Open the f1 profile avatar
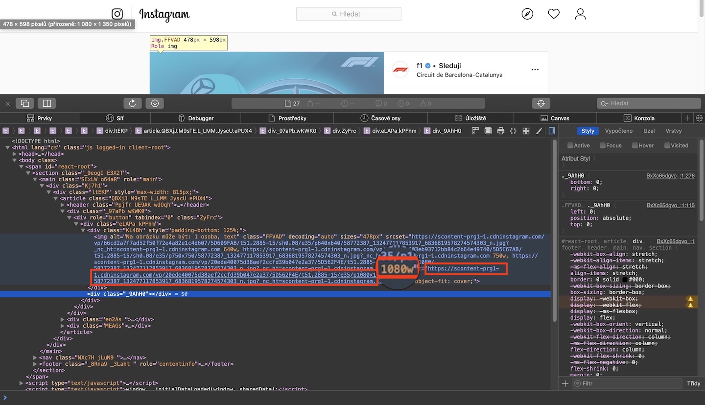The height and width of the screenshot is (405, 705). [400, 70]
